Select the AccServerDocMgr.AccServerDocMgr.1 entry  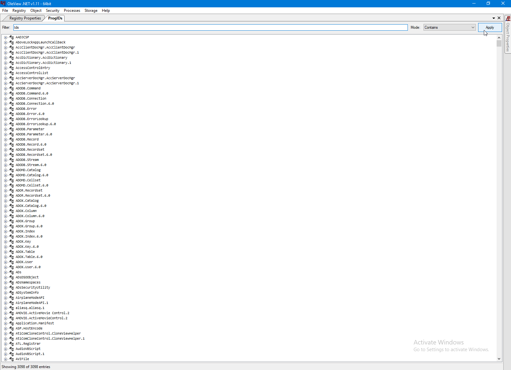pyautogui.click(x=47, y=83)
